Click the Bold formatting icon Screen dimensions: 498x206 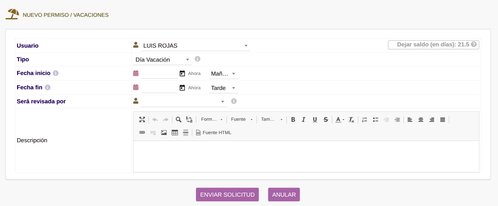click(293, 119)
